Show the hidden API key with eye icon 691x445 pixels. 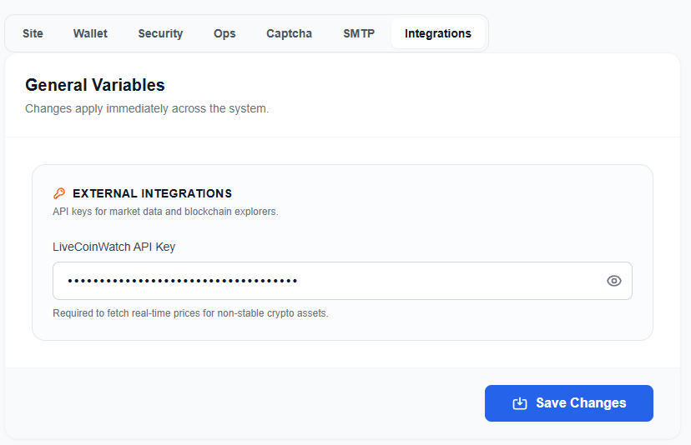[613, 281]
